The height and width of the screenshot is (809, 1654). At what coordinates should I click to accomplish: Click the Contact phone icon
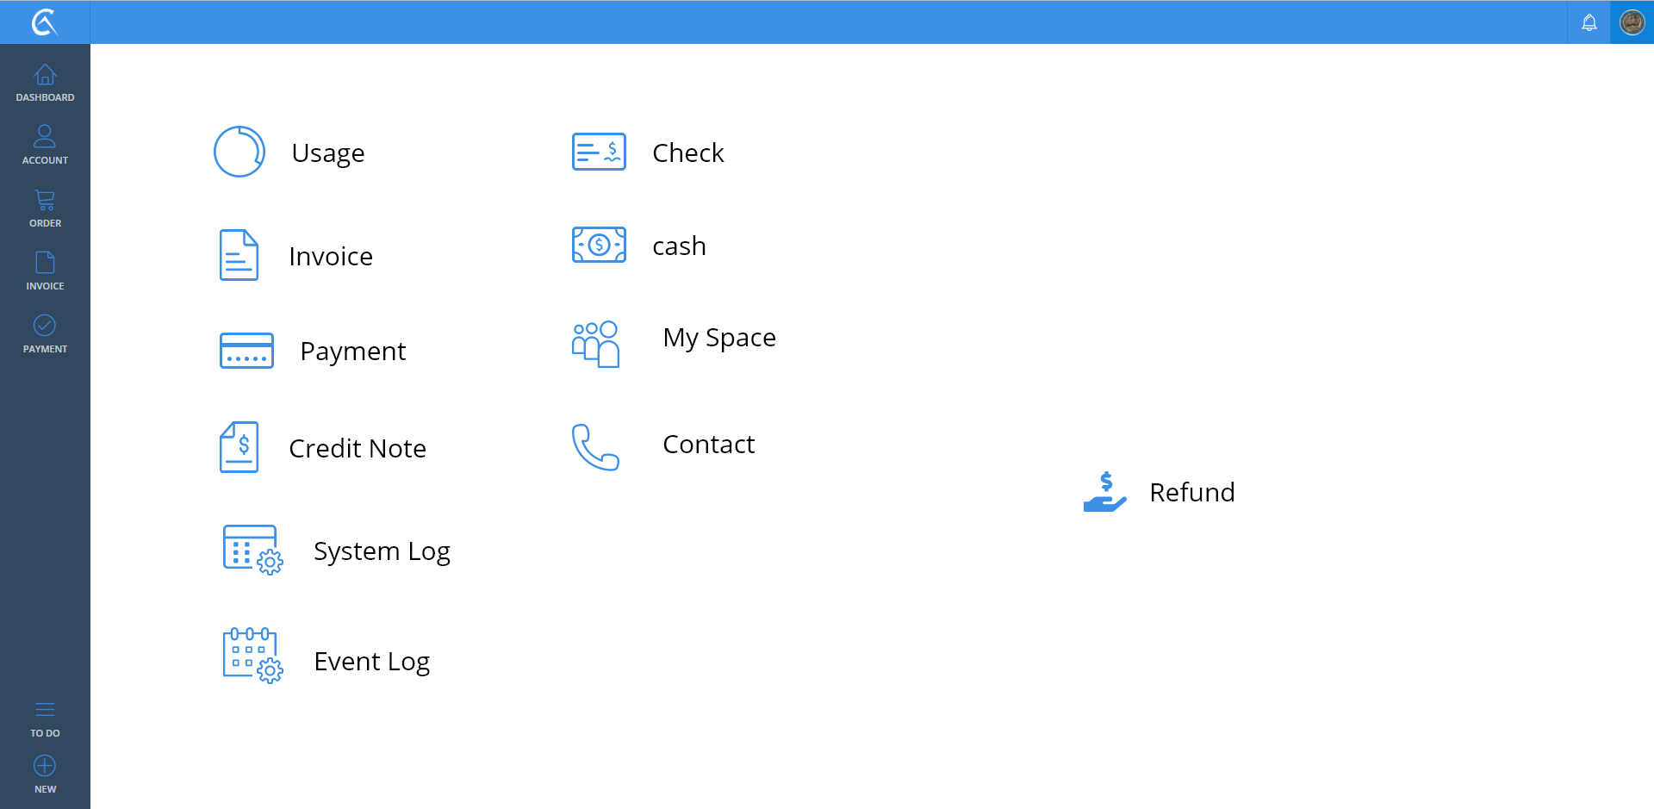pyautogui.click(x=595, y=446)
